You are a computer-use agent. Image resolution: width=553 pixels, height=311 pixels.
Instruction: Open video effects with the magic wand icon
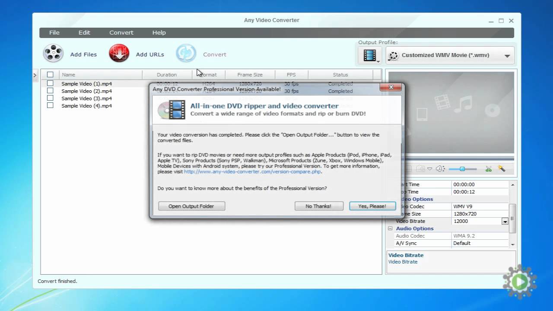(502, 169)
